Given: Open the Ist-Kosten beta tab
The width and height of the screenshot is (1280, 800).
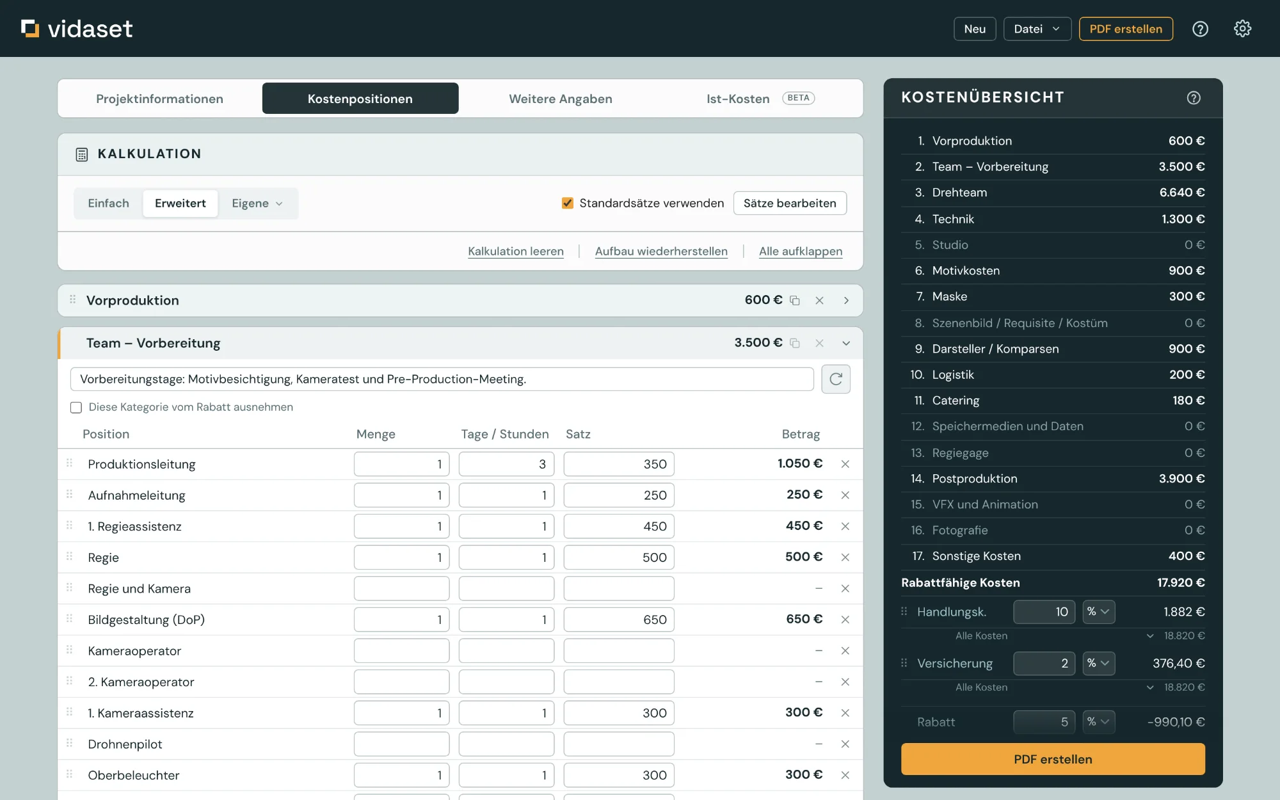Looking at the screenshot, I should coord(760,99).
